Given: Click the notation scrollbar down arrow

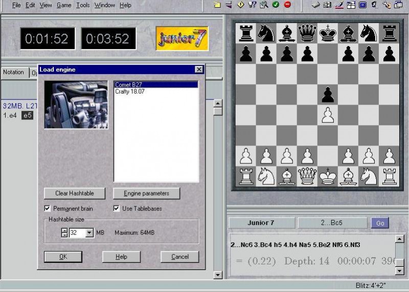Looking at the screenshot, I should 218,275.
